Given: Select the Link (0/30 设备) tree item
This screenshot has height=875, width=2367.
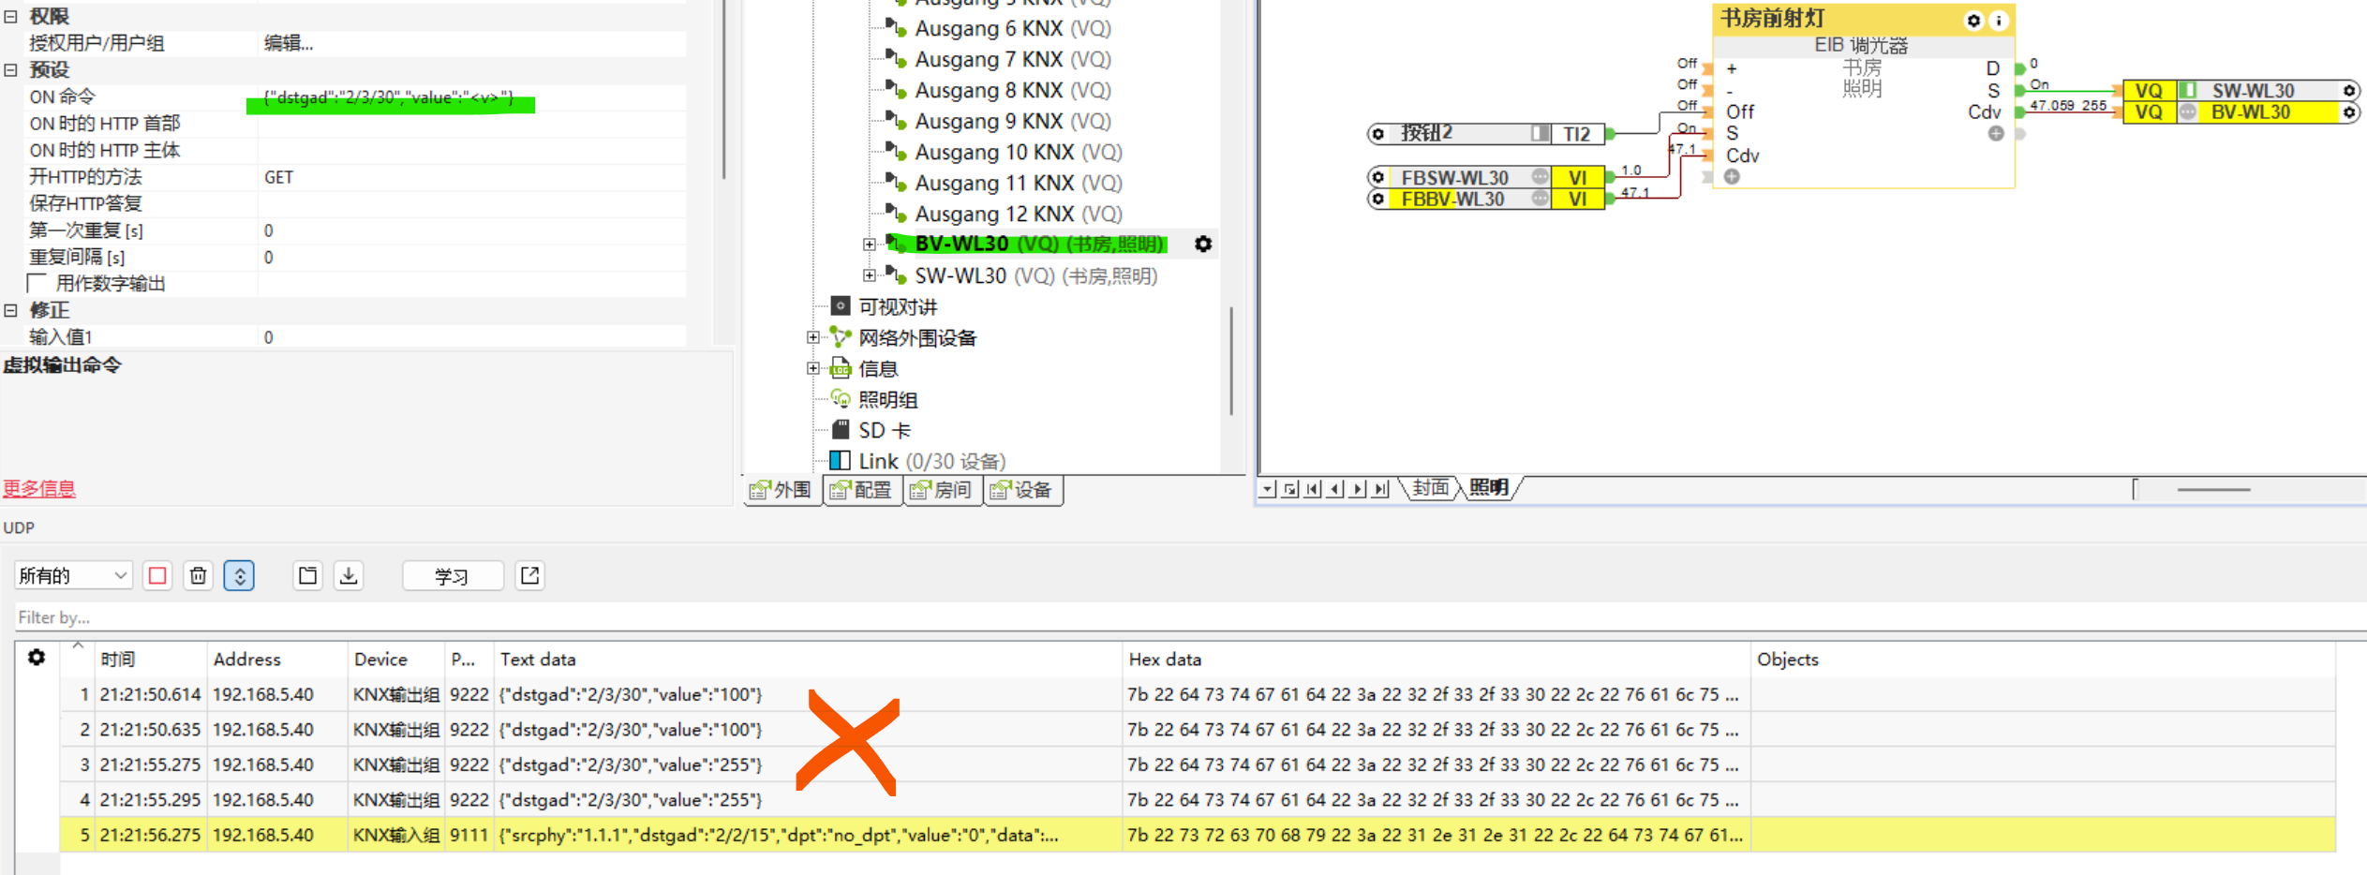Looking at the screenshot, I should click(931, 461).
